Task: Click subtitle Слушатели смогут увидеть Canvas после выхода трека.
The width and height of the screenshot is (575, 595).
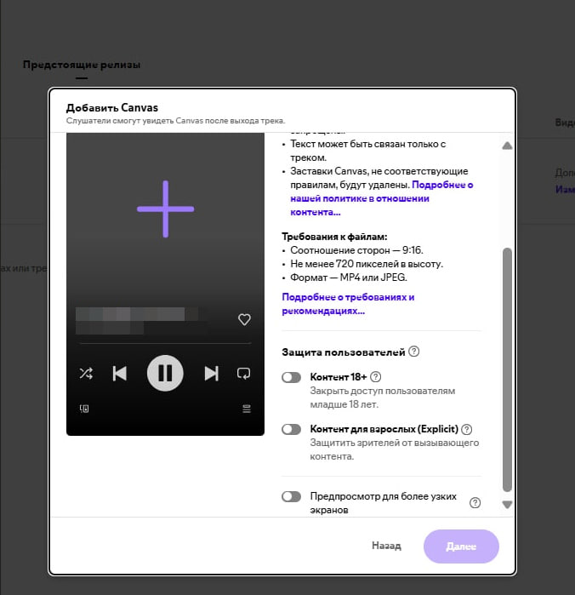Action: coord(175,121)
